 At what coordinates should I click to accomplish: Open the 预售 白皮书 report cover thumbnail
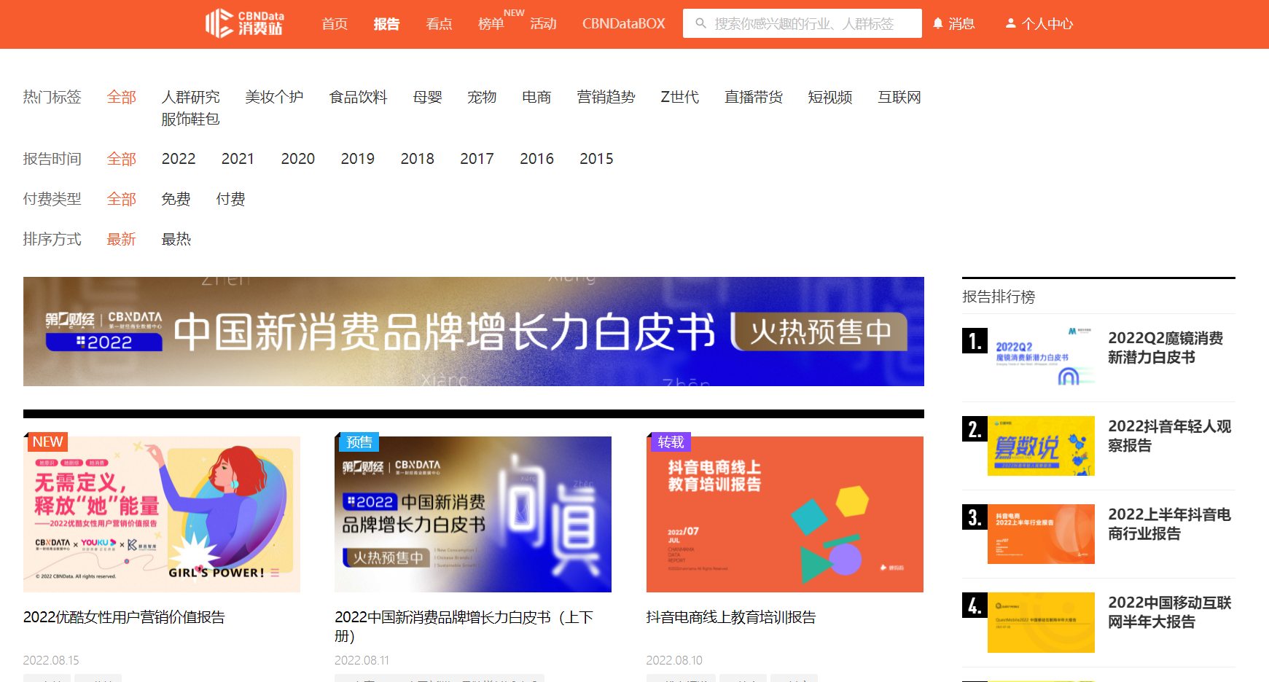(x=473, y=514)
